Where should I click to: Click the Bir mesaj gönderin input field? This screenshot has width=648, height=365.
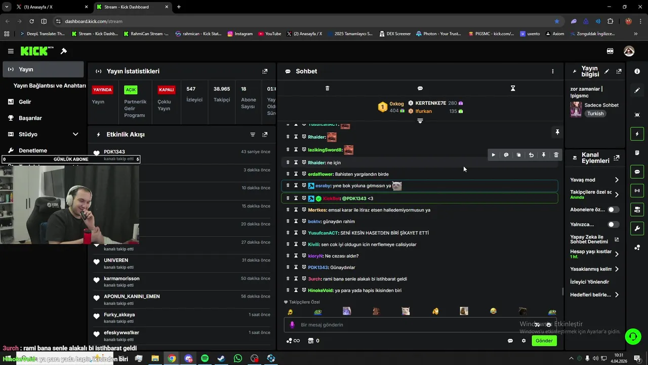(x=420, y=325)
